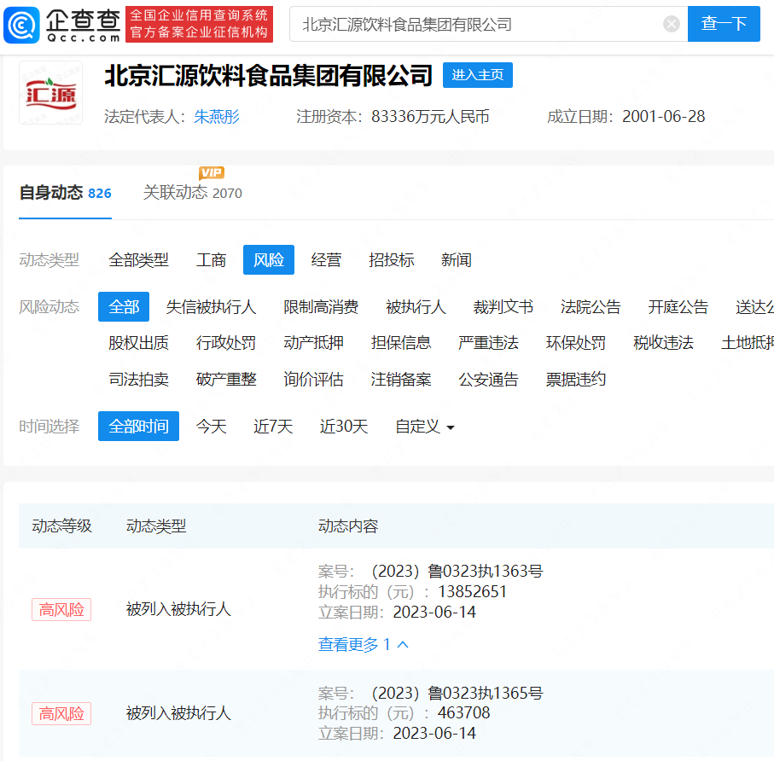
Task: Select 全部时间 time range
Action: coord(139,426)
